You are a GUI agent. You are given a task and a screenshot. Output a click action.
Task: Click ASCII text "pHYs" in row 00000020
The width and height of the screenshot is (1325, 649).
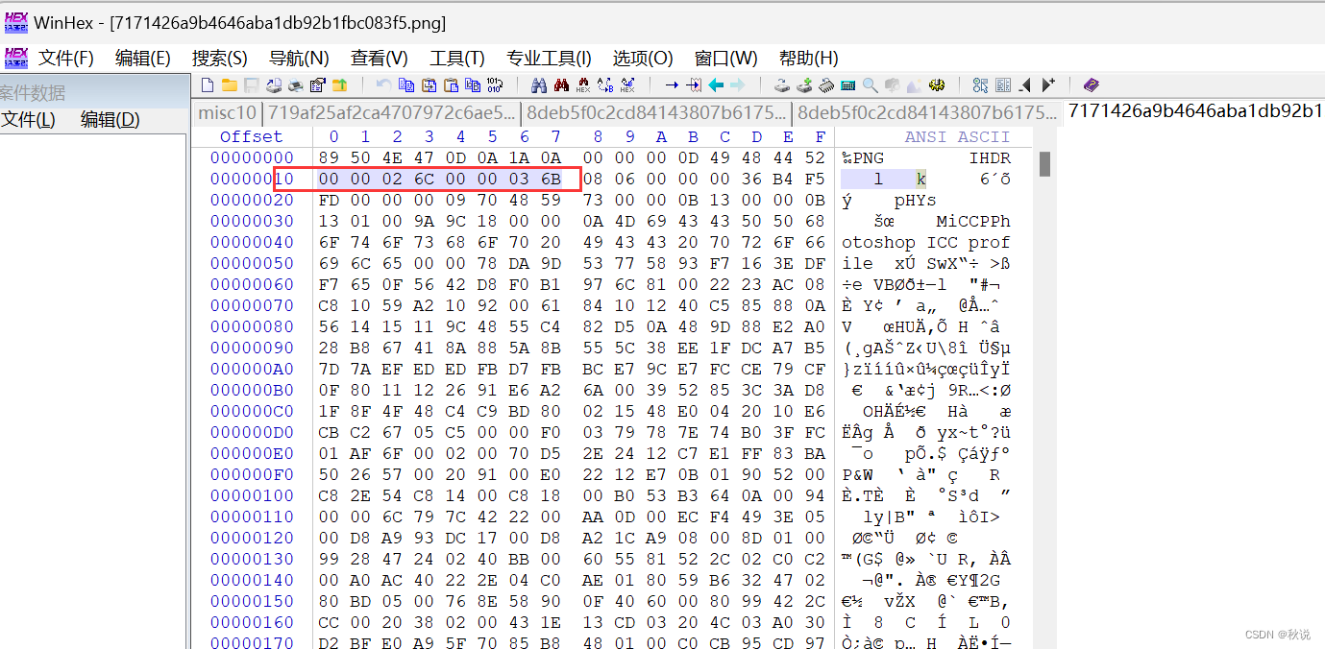pyautogui.click(x=916, y=200)
